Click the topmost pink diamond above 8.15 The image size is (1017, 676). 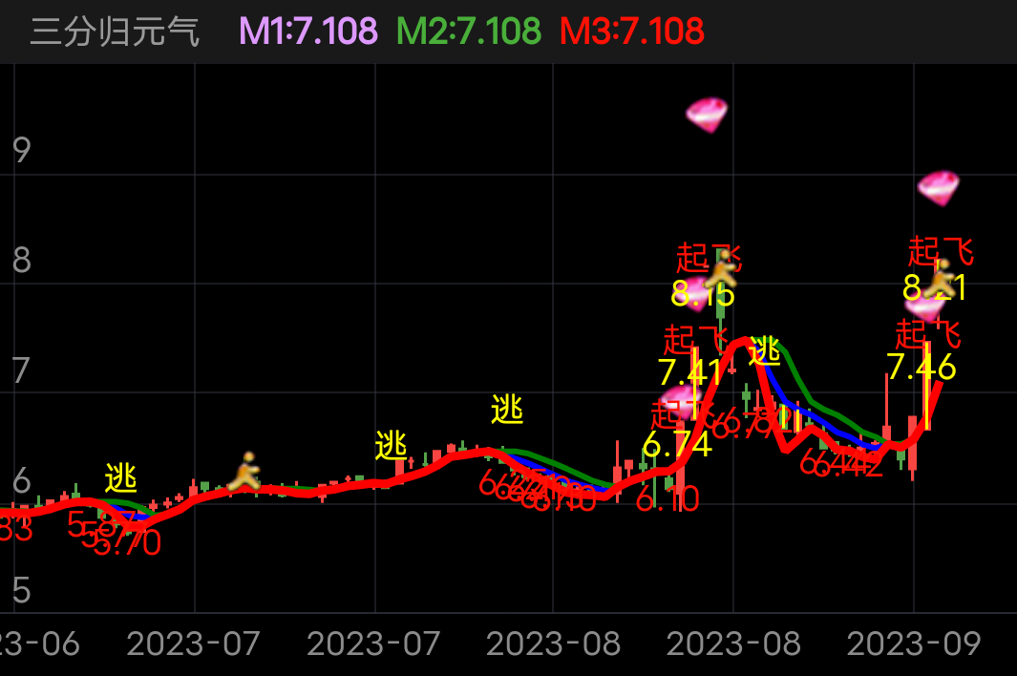[707, 115]
